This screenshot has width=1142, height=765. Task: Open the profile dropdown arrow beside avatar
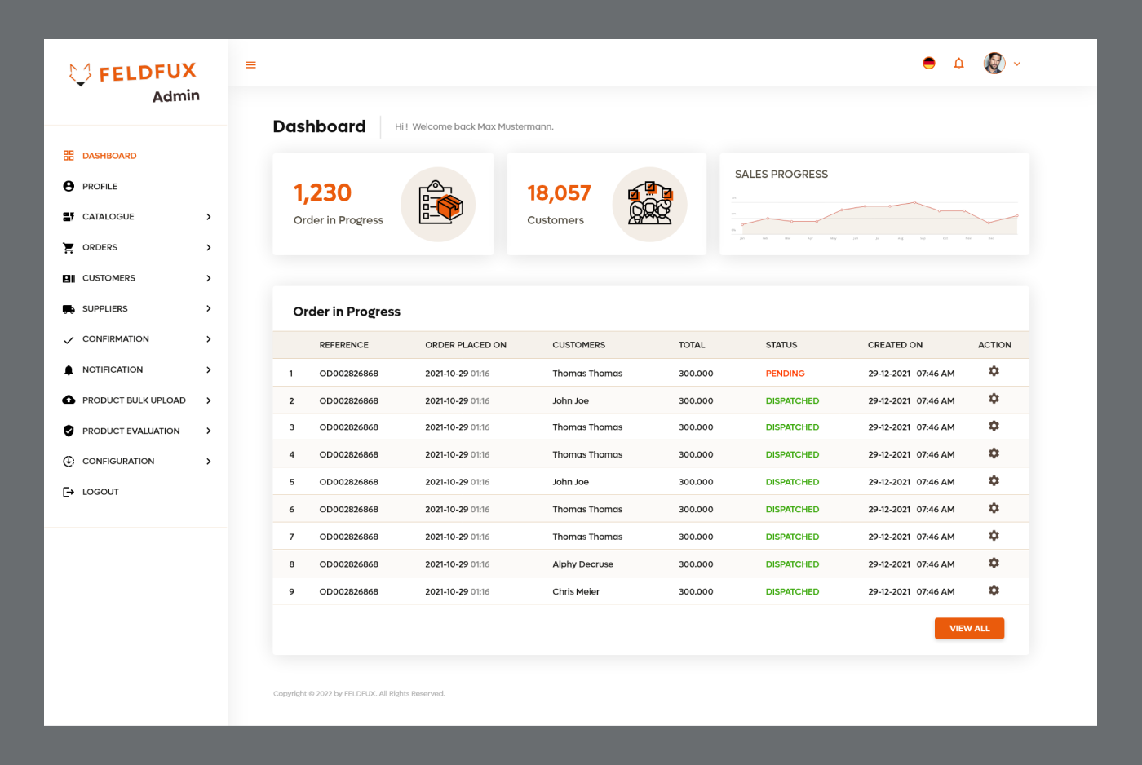(1017, 64)
